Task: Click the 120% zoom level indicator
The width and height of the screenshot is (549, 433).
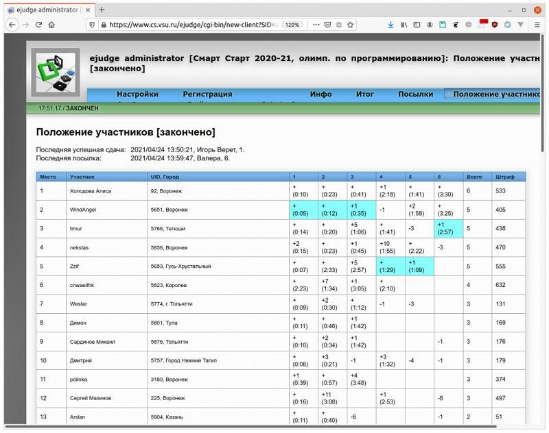Action: (292, 25)
